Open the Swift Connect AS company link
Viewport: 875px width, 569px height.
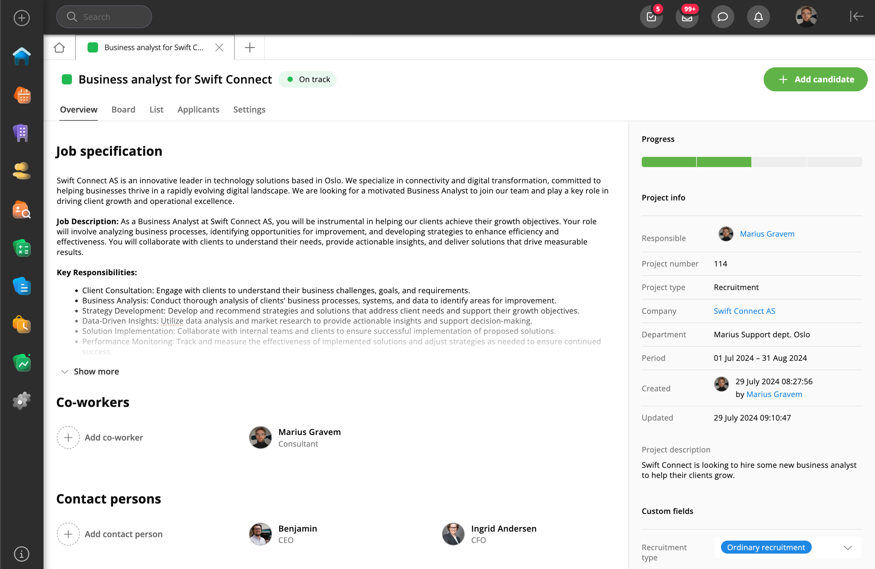pos(744,311)
